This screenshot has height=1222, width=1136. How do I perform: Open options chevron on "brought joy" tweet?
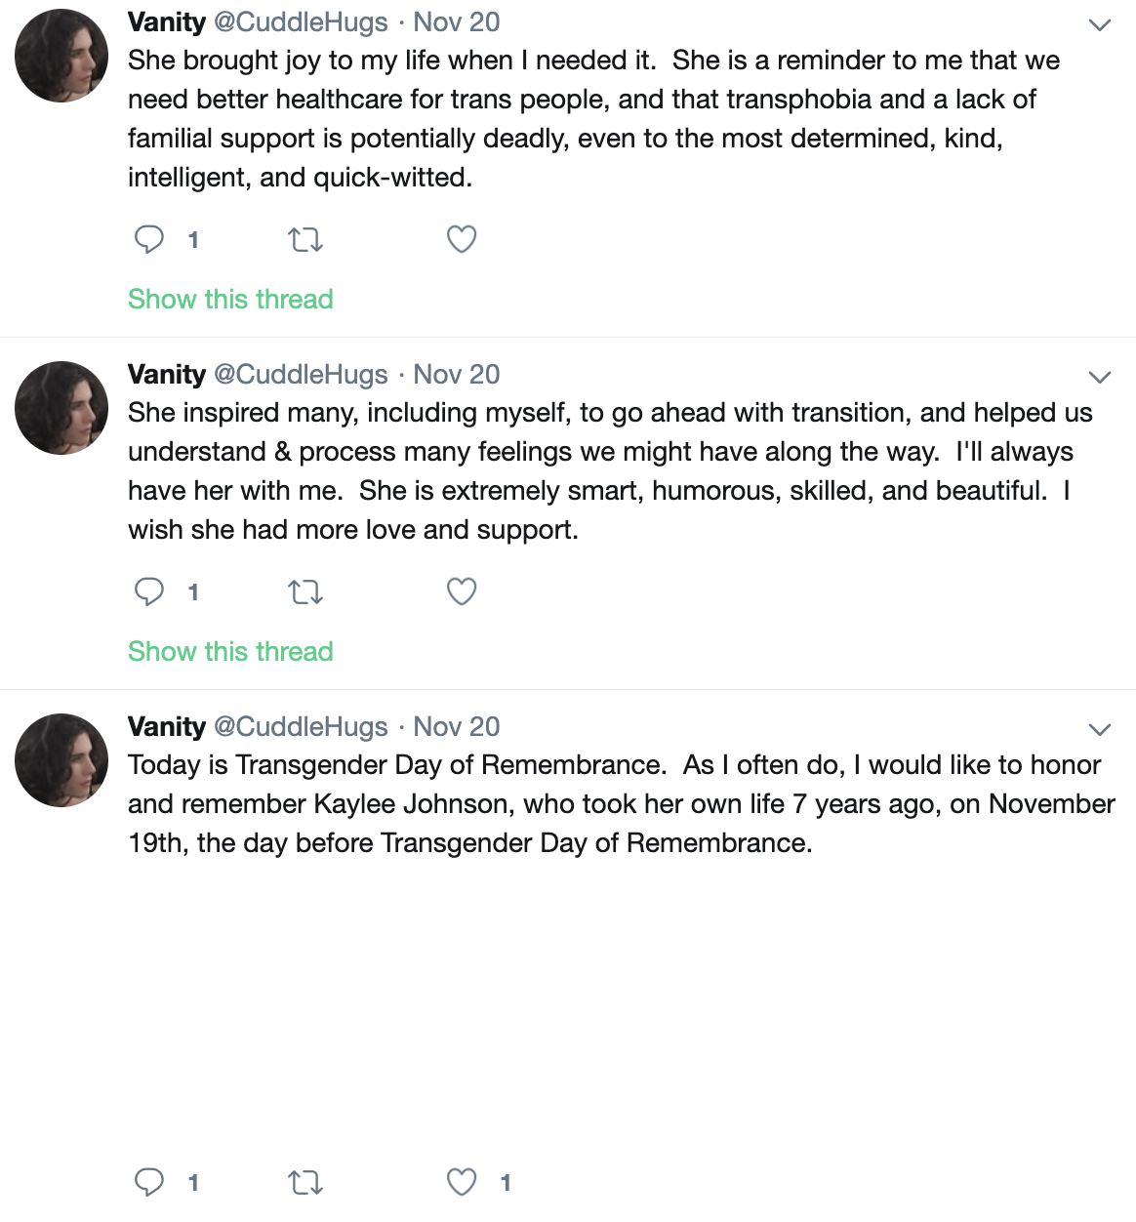tap(1100, 25)
